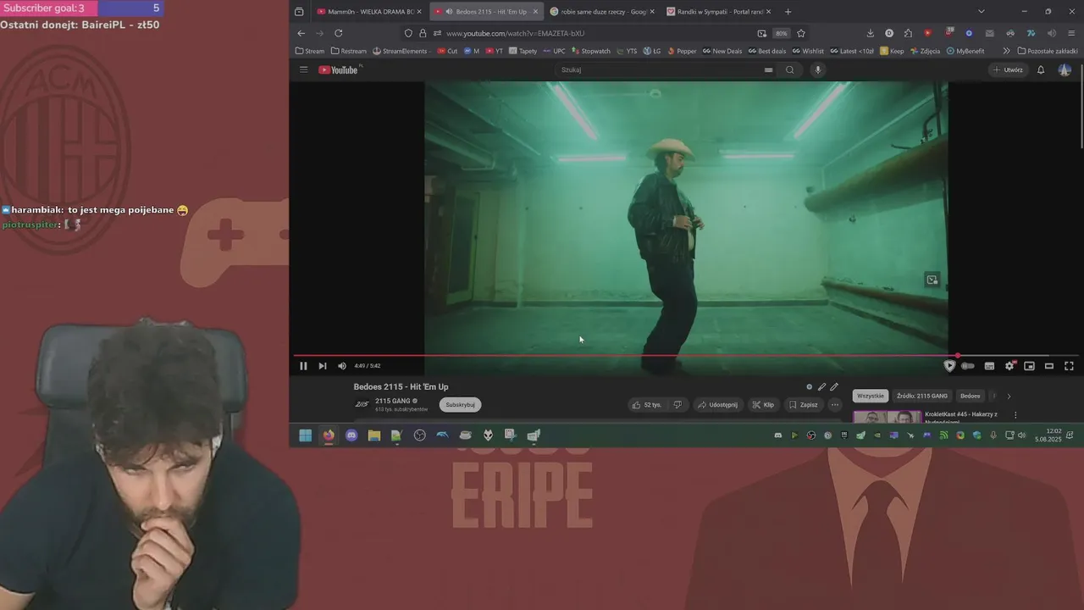1084x610 pixels.
Task: Like the video with 52 tys.
Action: pyautogui.click(x=647, y=405)
